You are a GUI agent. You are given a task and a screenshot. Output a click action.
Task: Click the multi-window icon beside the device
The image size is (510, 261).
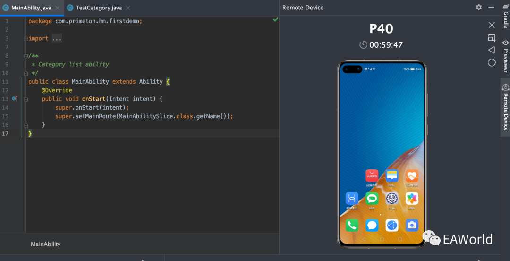coord(492,37)
